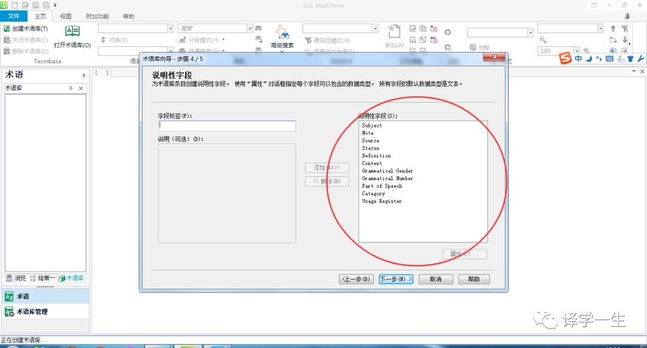Select Part of Speech in the list
The image size is (647, 348).
pos(382,186)
